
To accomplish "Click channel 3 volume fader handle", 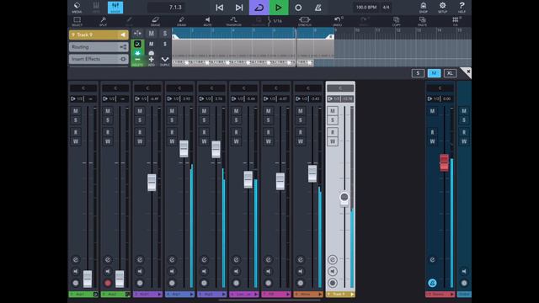I will click(x=152, y=183).
